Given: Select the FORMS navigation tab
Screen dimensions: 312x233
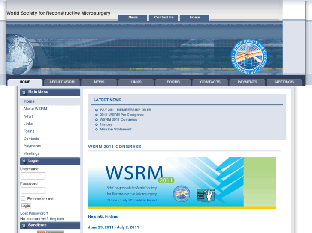Looking at the screenshot, I should [173, 82].
